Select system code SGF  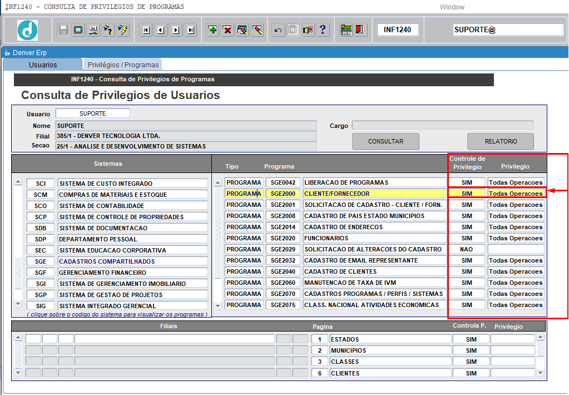(x=41, y=273)
